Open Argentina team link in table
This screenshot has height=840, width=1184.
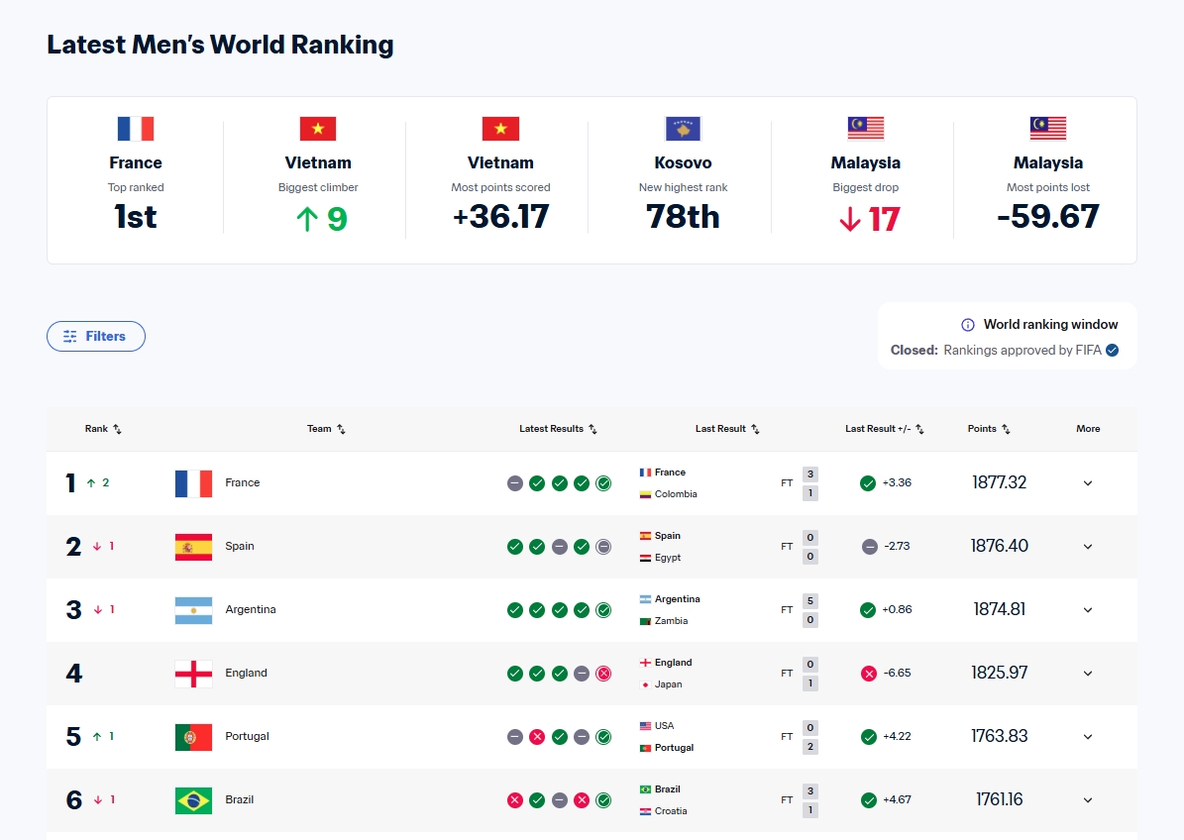pyautogui.click(x=251, y=610)
